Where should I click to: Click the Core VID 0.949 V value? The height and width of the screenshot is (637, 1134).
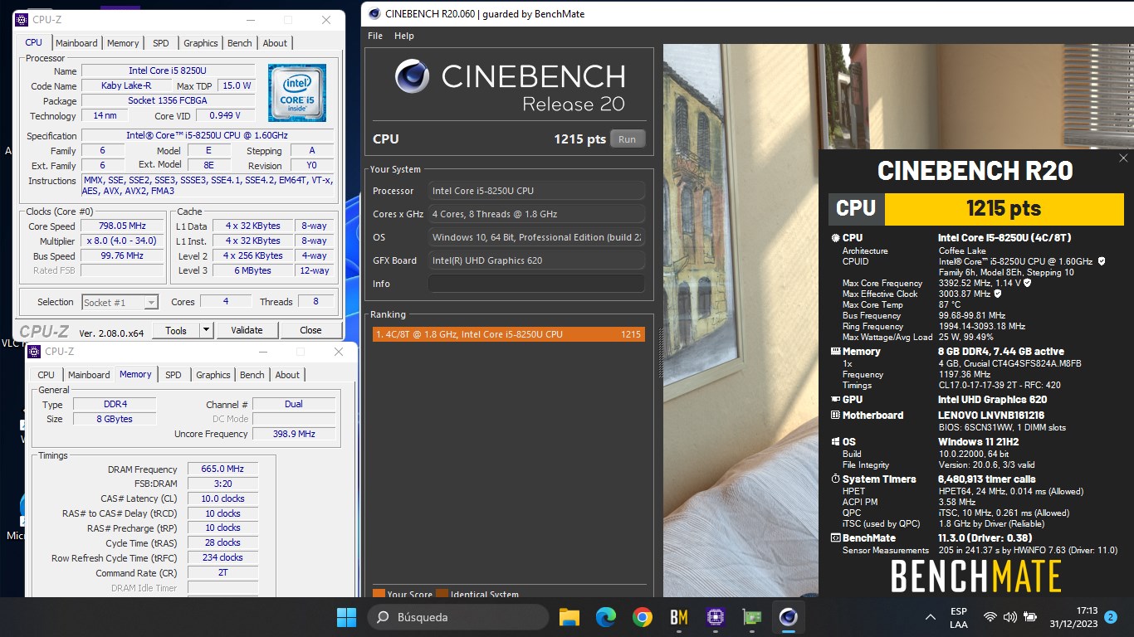click(226, 116)
